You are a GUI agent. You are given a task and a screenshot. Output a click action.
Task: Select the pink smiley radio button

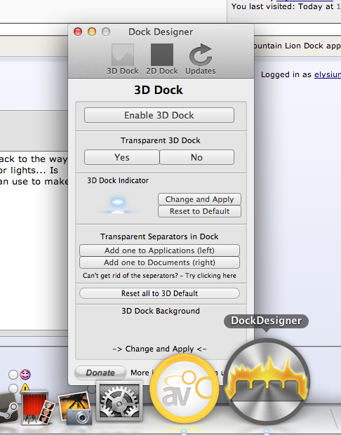[x=13, y=375]
